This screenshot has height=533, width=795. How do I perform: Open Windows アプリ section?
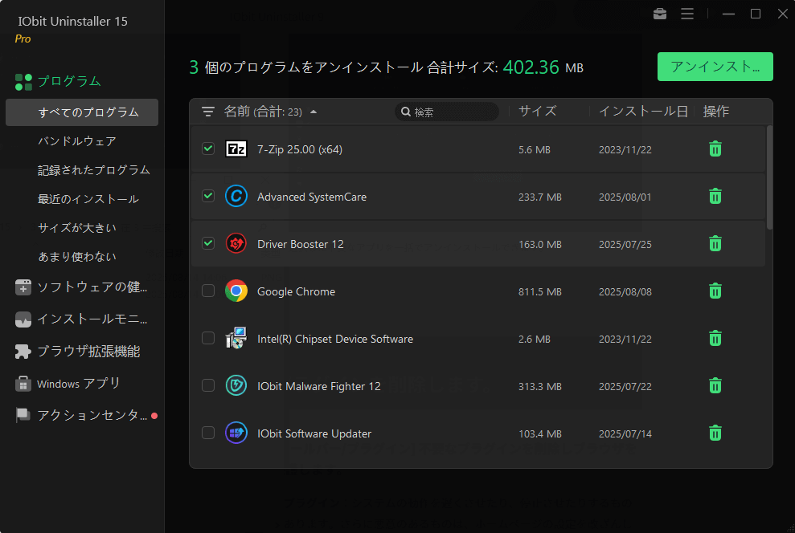[x=68, y=384]
